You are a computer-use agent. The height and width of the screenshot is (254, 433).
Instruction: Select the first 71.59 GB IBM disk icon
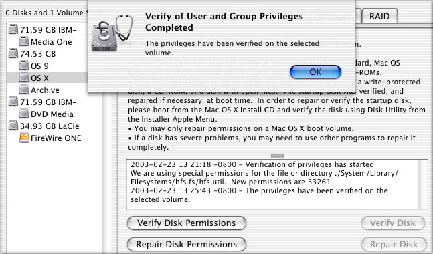(x=13, y=29)
